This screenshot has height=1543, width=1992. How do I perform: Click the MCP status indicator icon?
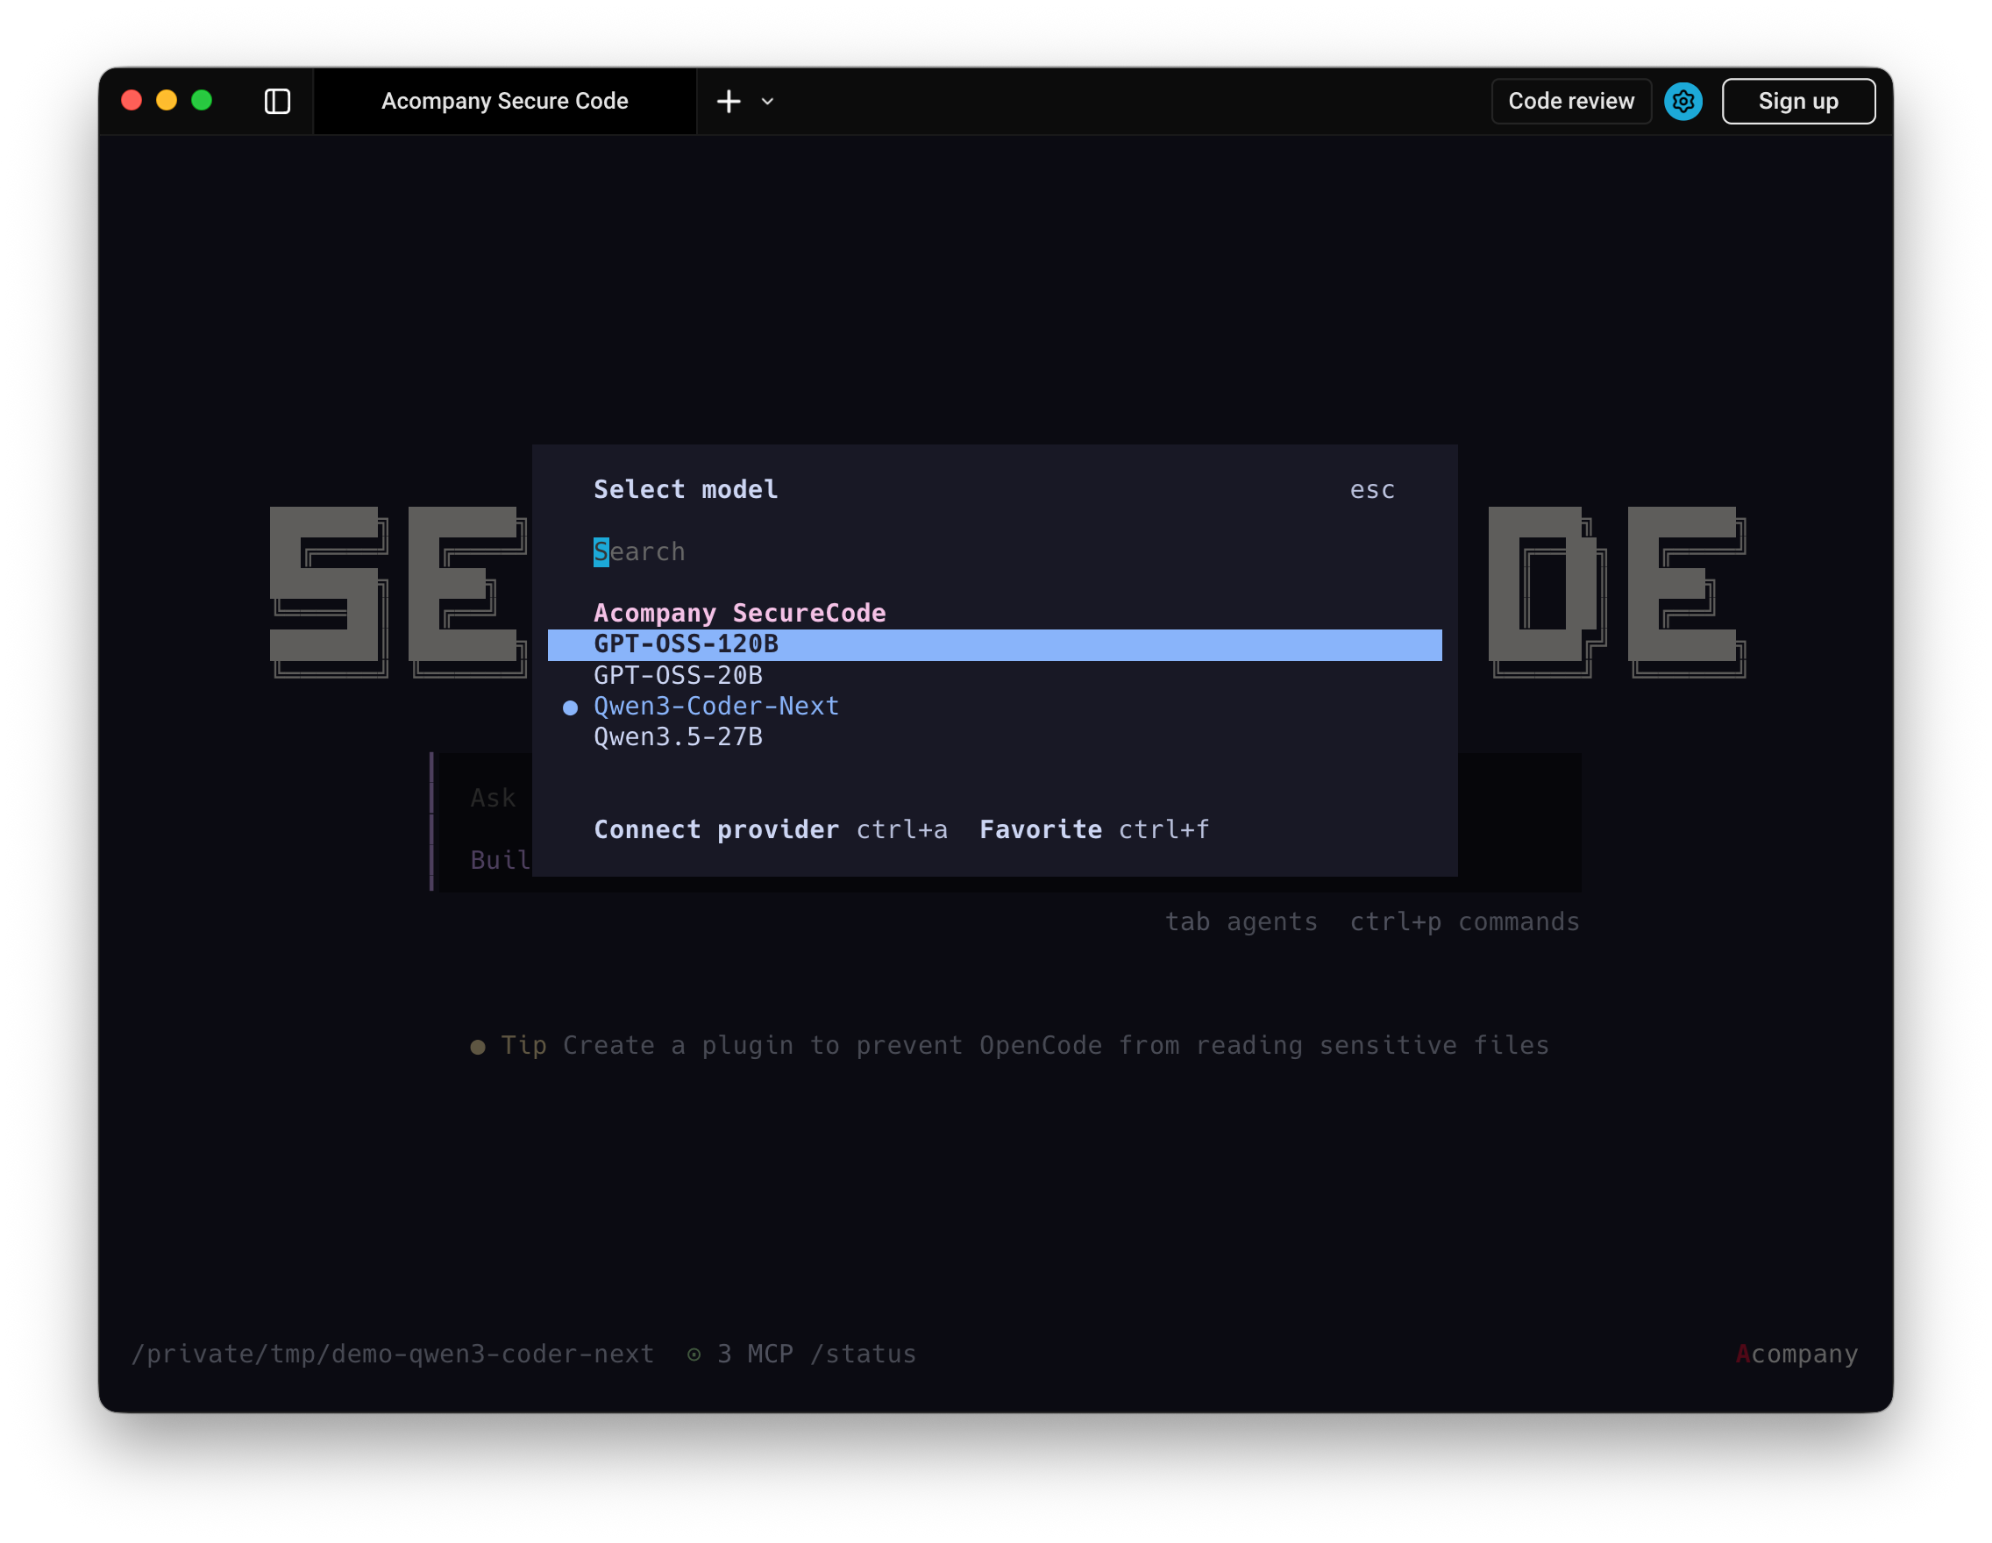[x=694, y=1355]
